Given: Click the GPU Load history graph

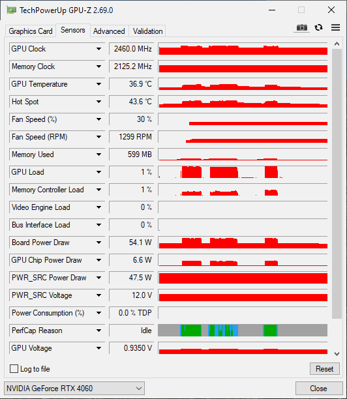Looking at the screenshot, I should [x=243, y=172].
